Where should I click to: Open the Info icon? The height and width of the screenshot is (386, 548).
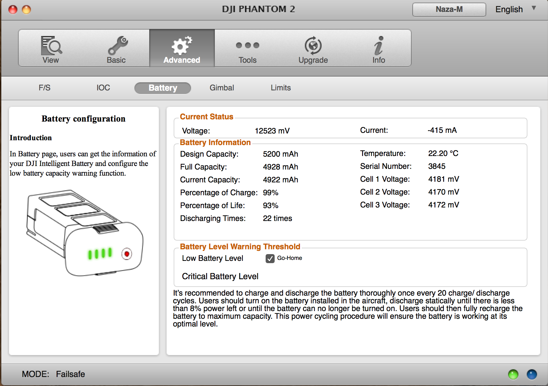click(379, 45)
